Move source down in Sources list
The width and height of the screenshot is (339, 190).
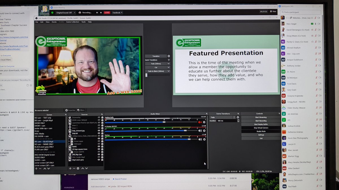coord(86,168)
